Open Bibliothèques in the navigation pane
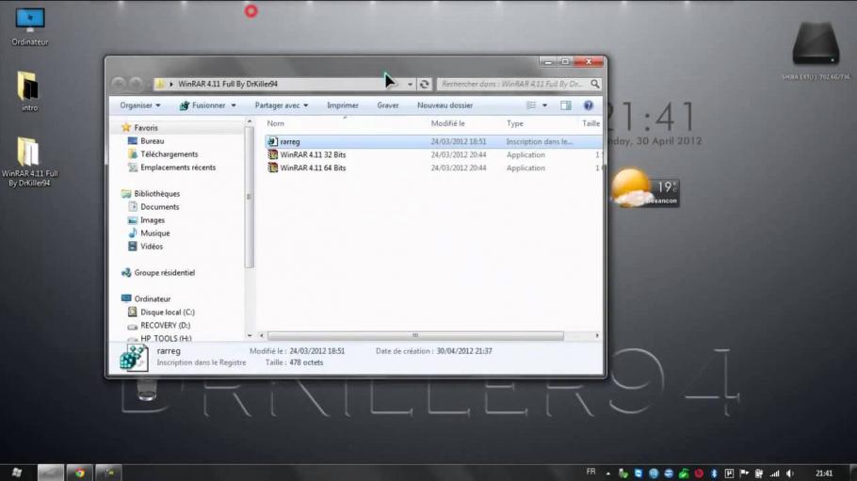 click(x=156, y=194)
